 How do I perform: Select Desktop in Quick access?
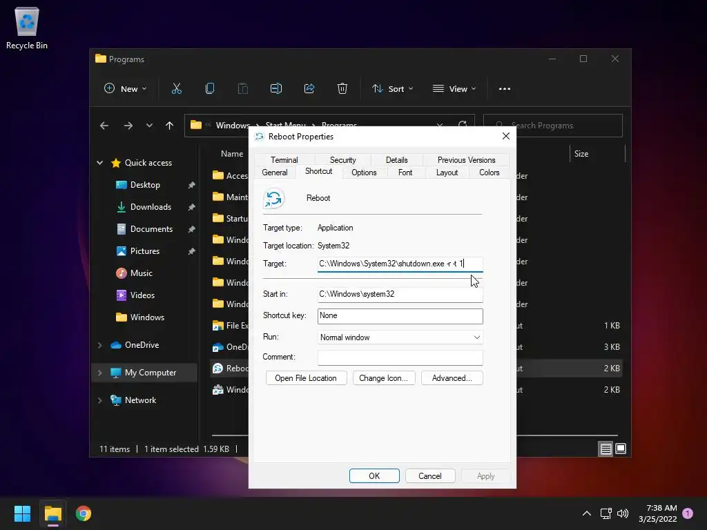point(145,185)
